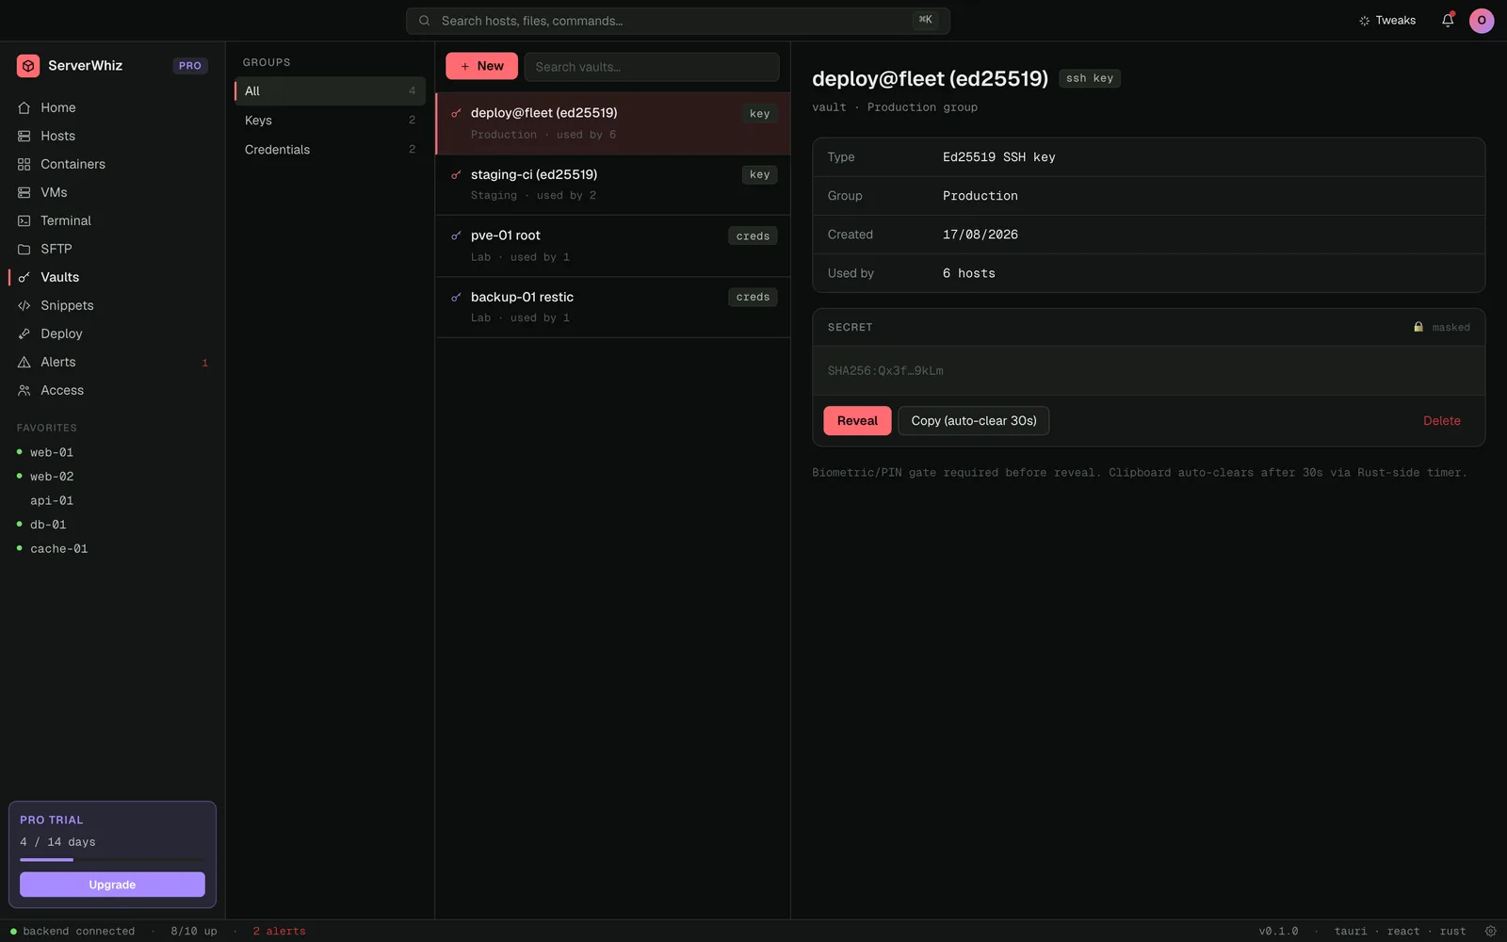The height and width of the screenshot is (942, 1507).
Task: Copy the secret with auto-clear 30s
Action: click(x=974, y=421)
